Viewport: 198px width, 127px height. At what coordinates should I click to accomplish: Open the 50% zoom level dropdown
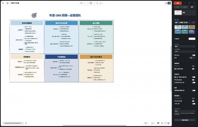click(x=153, y=123)
